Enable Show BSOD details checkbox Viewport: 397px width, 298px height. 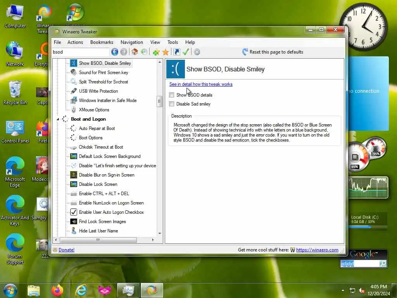(x=172, y=95)
